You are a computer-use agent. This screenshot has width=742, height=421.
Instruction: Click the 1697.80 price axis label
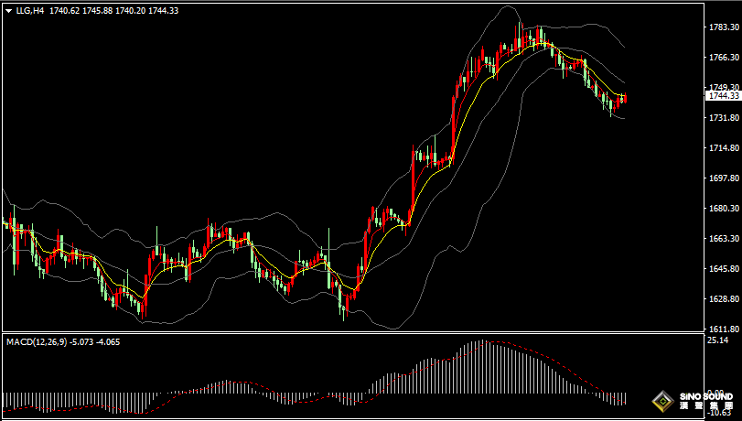pos(724,178)
